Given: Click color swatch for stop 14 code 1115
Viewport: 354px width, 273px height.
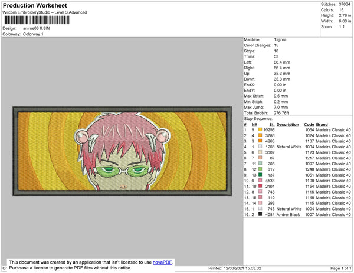Looking at the screenshot, I should point(260,203).
